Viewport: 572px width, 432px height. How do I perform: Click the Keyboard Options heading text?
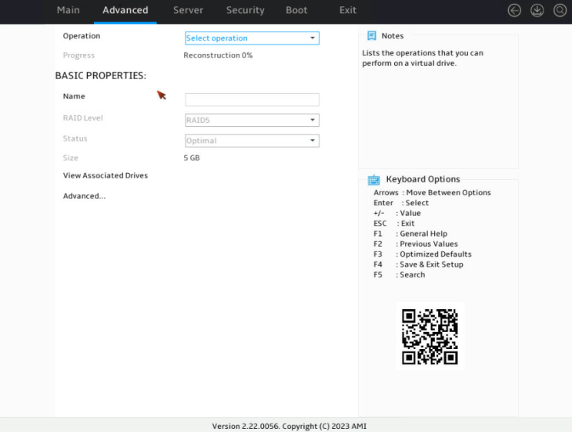tap(423, 179)
